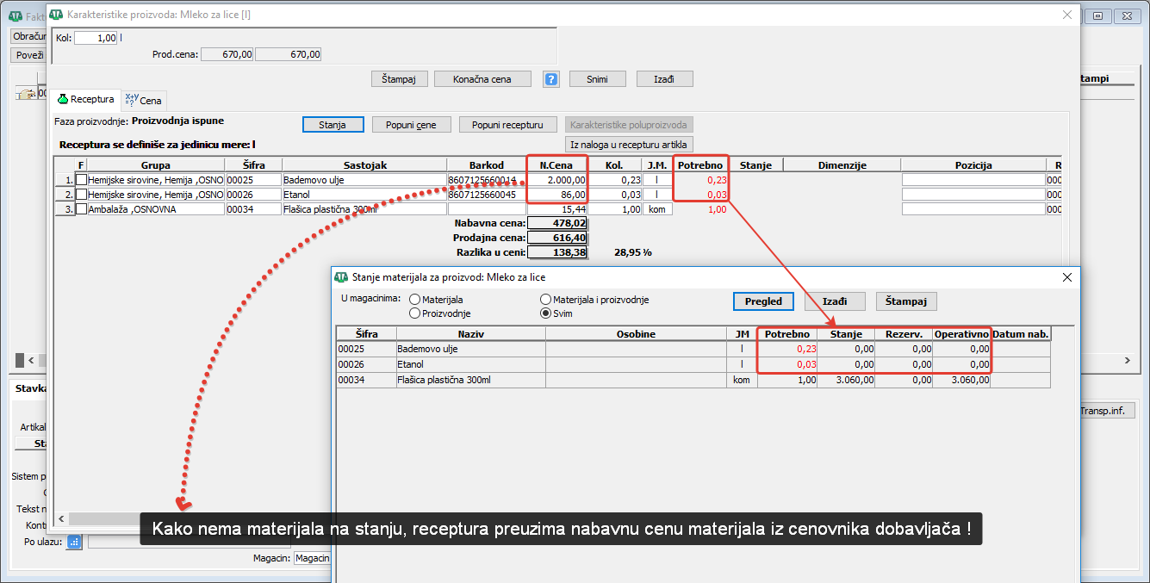This screenshot has width=1150, height=583.
Task: Click the blue Po ulazu picker icon
Action: (x=74, y=542)
